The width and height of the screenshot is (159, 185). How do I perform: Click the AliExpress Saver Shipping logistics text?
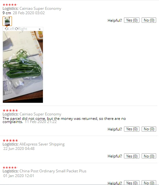[42, 144]
